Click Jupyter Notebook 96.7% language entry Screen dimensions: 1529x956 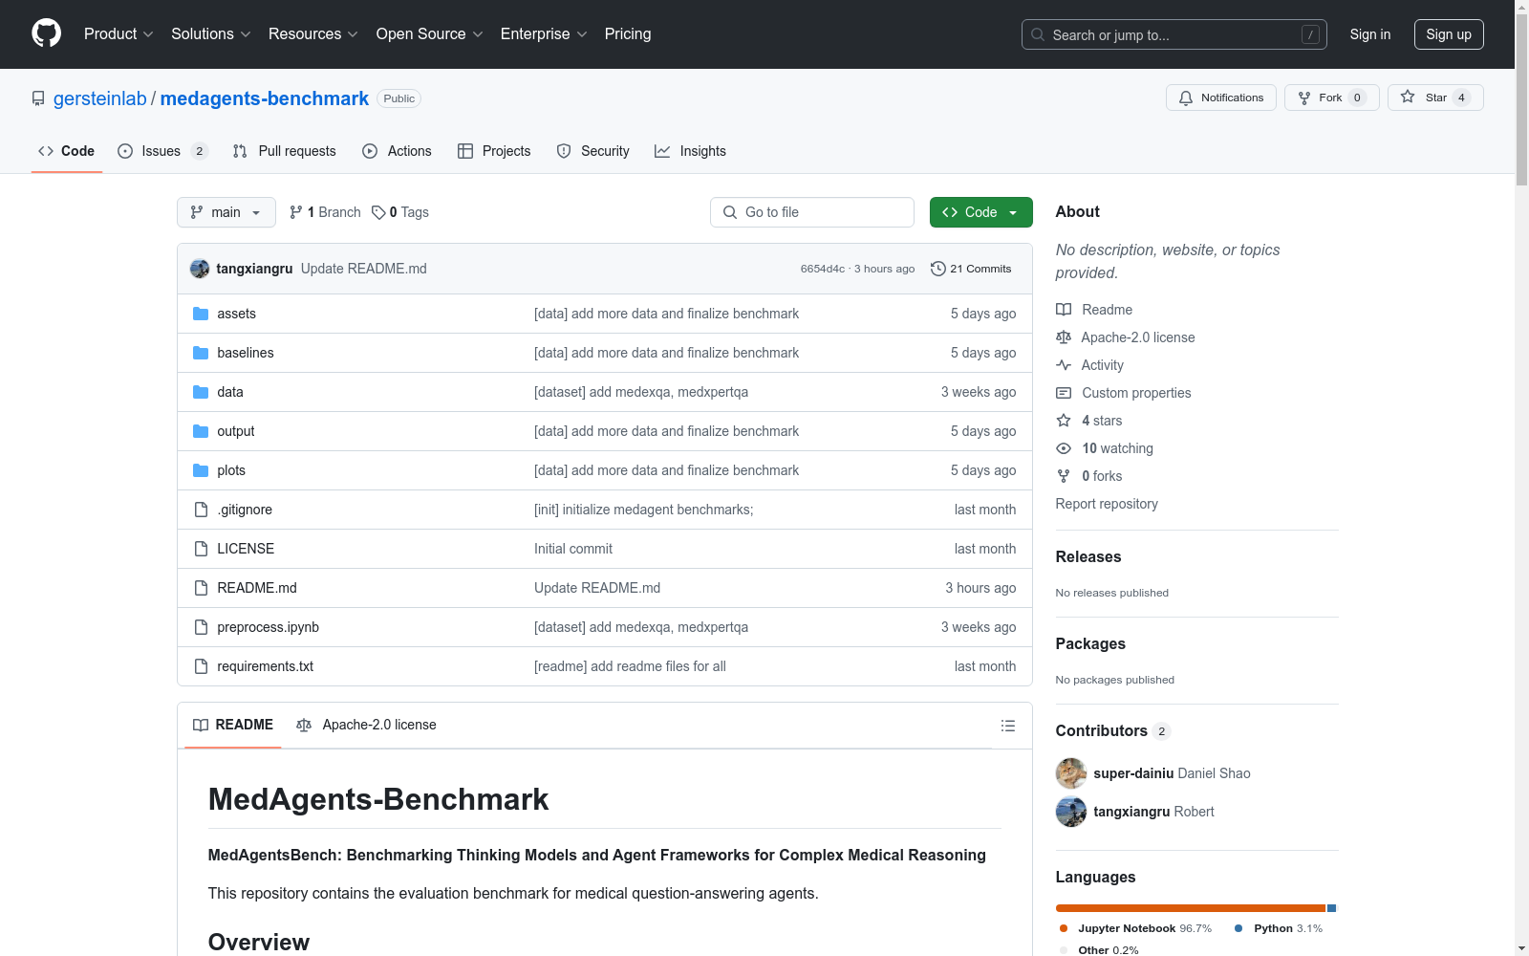[x=1135, y=928]
